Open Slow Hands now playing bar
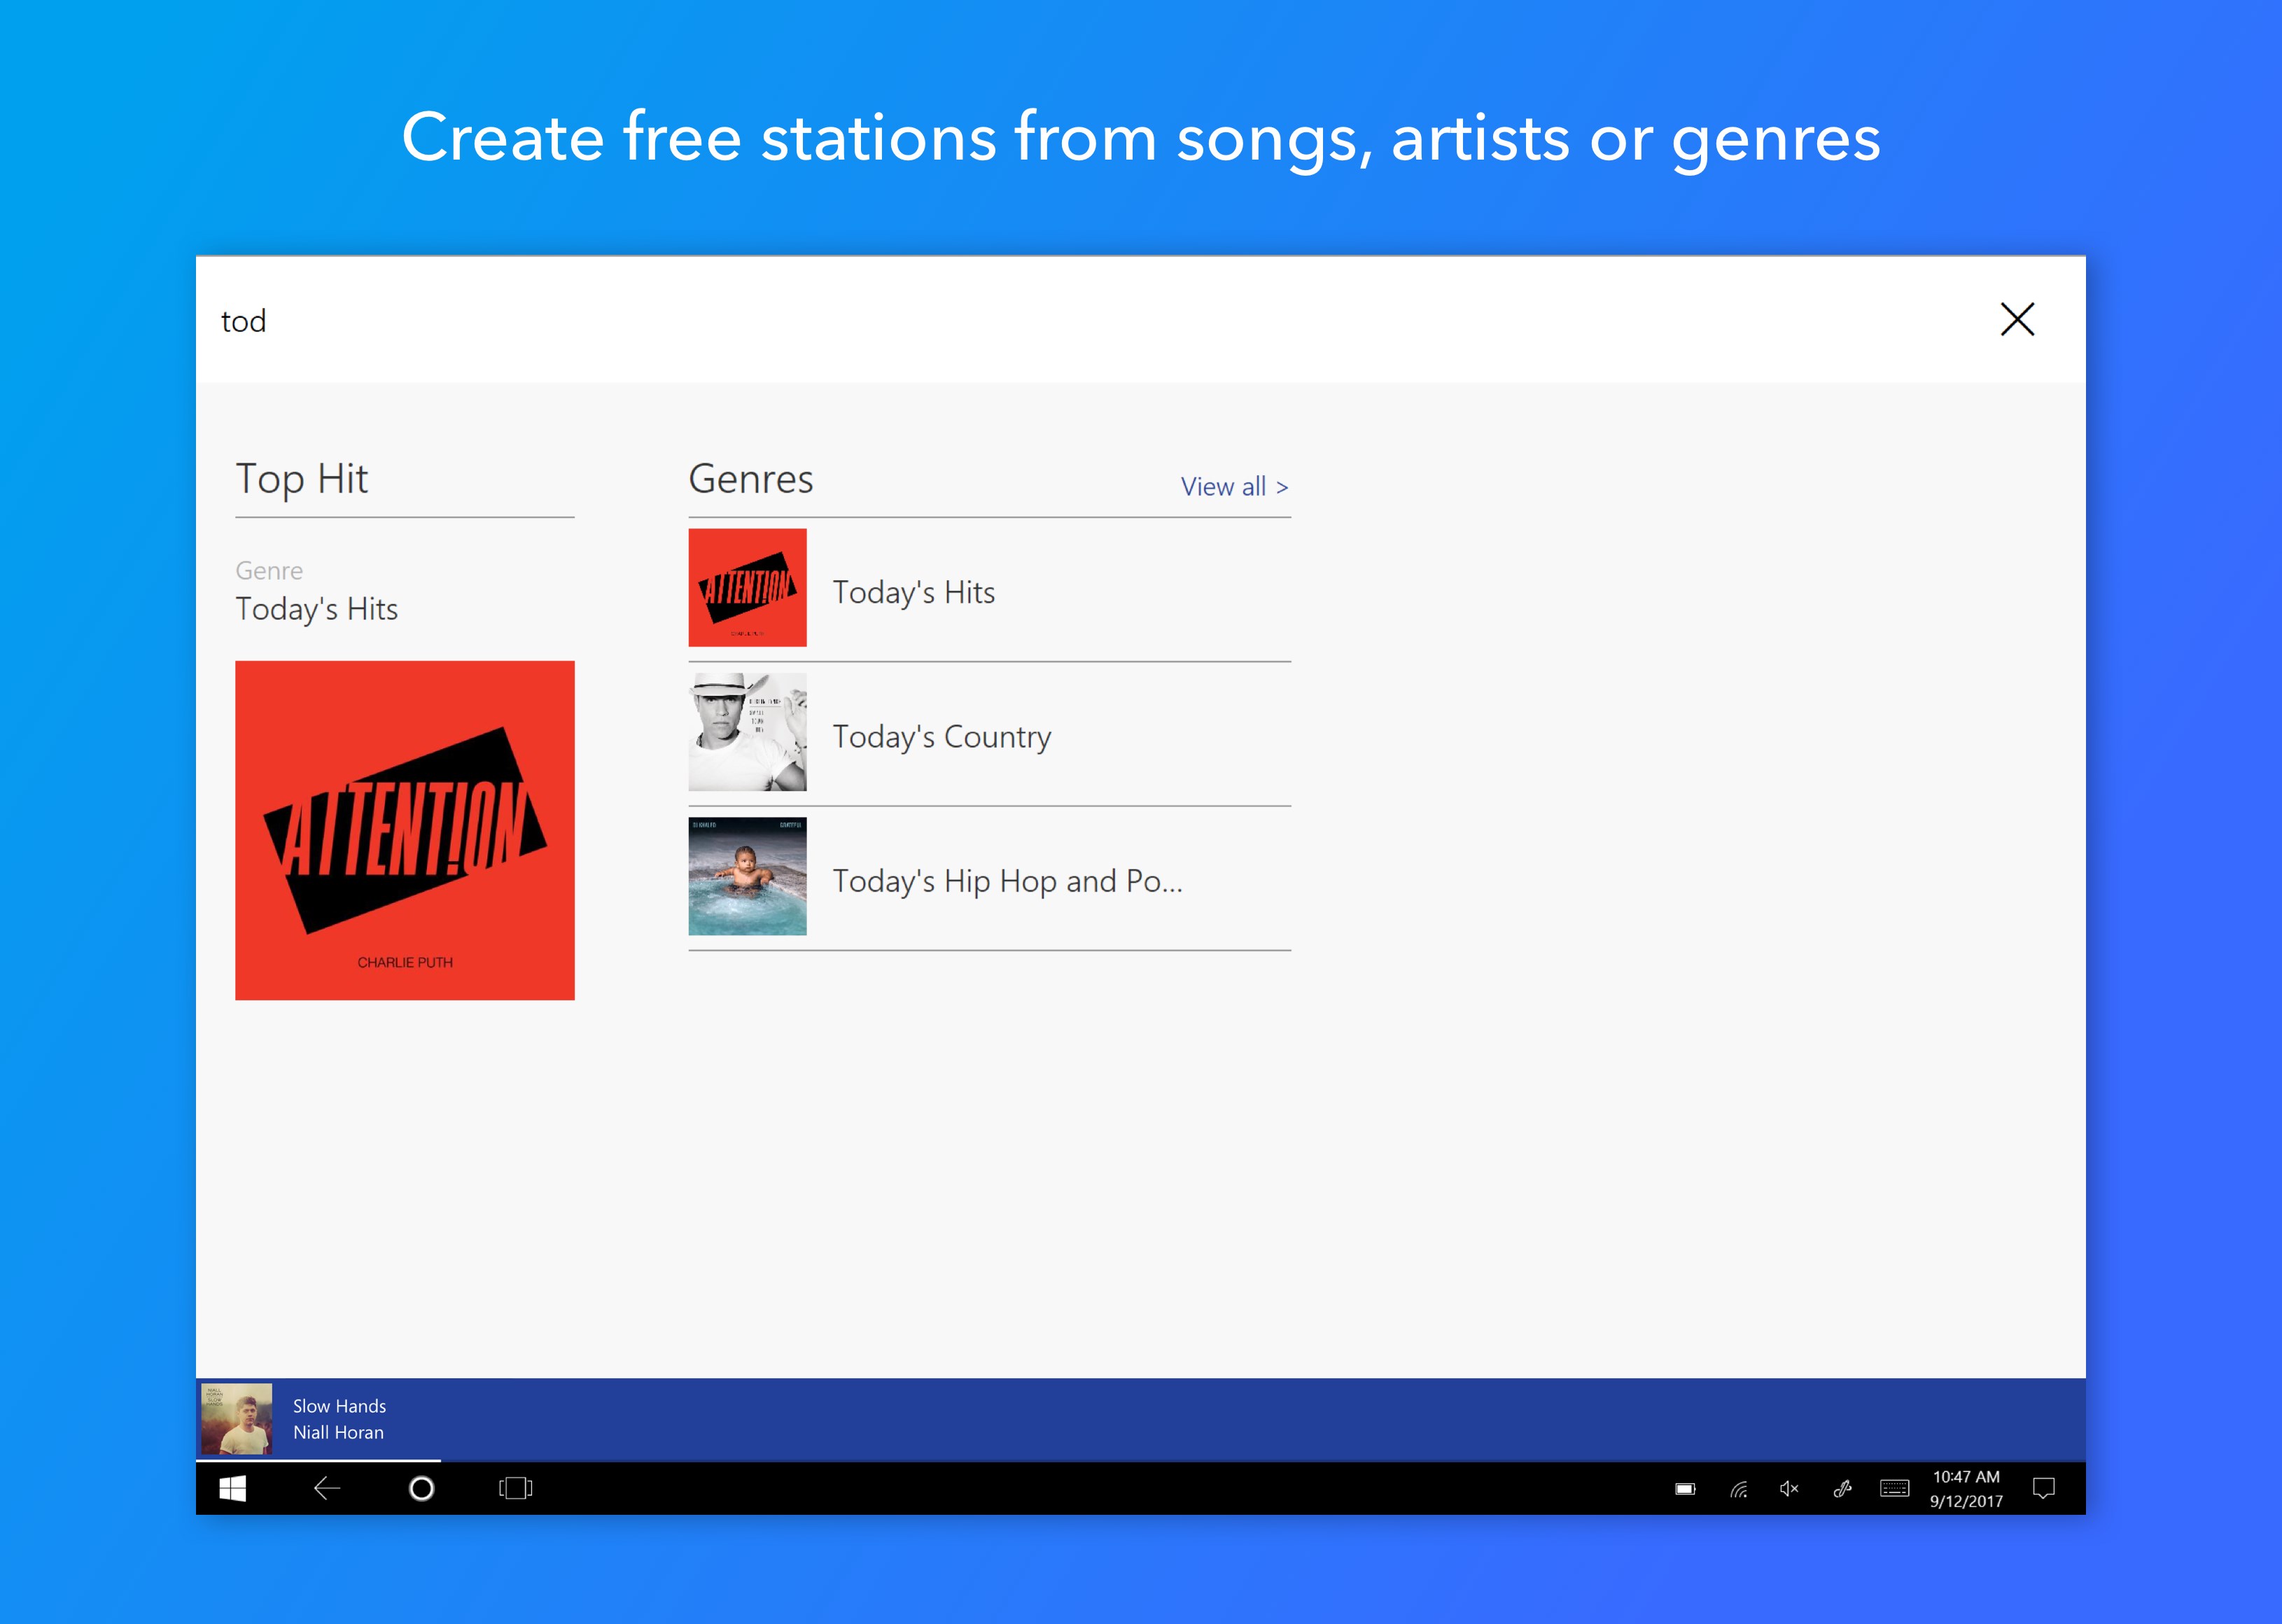 [x=340, y=1418]
